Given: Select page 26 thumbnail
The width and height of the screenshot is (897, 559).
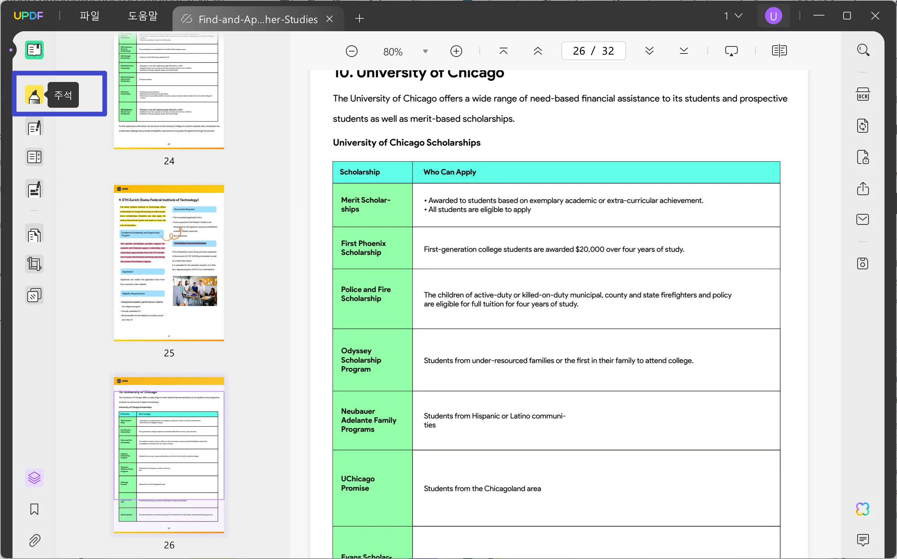Looking at the screenshot, I should click(x=169, y=455).
